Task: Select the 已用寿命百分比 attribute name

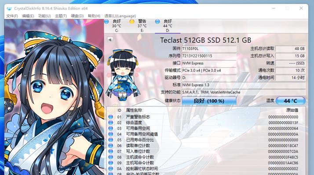Action: 140,140
